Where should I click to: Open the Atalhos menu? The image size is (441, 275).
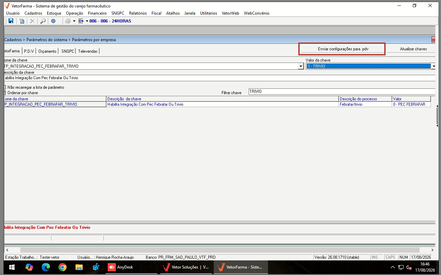173,13
